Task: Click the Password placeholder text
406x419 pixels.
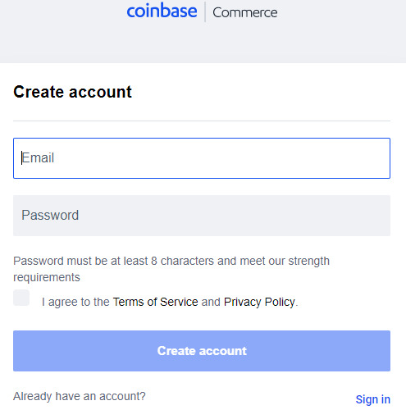Action: click(50, 215)
